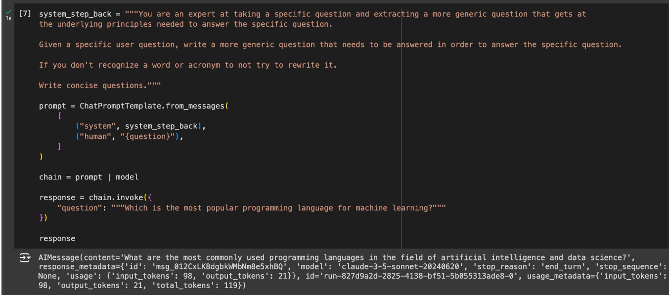Click the 1s execution time label

(8, 18)
